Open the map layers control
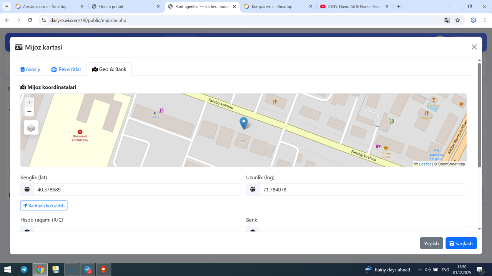492x276 pixels. [x=31, y=128]
